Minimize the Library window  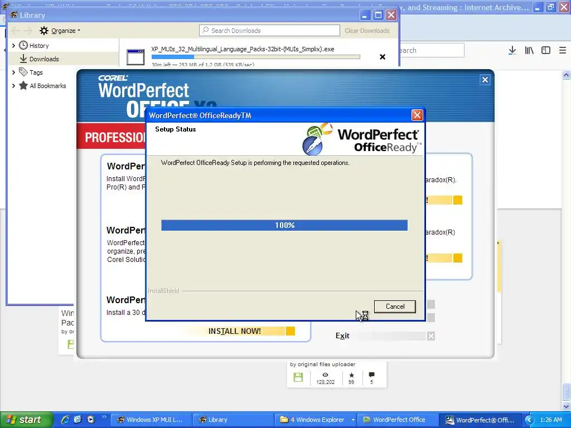point(365,15)
